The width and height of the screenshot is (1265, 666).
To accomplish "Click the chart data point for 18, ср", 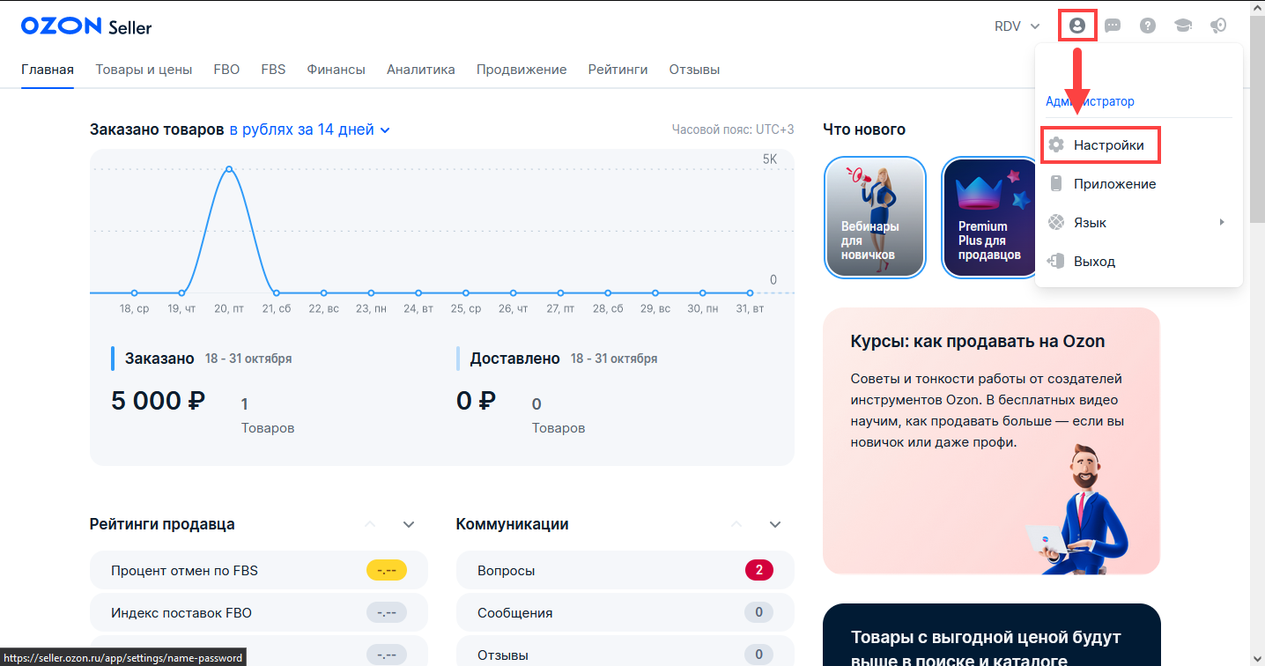I will [134, 292].
